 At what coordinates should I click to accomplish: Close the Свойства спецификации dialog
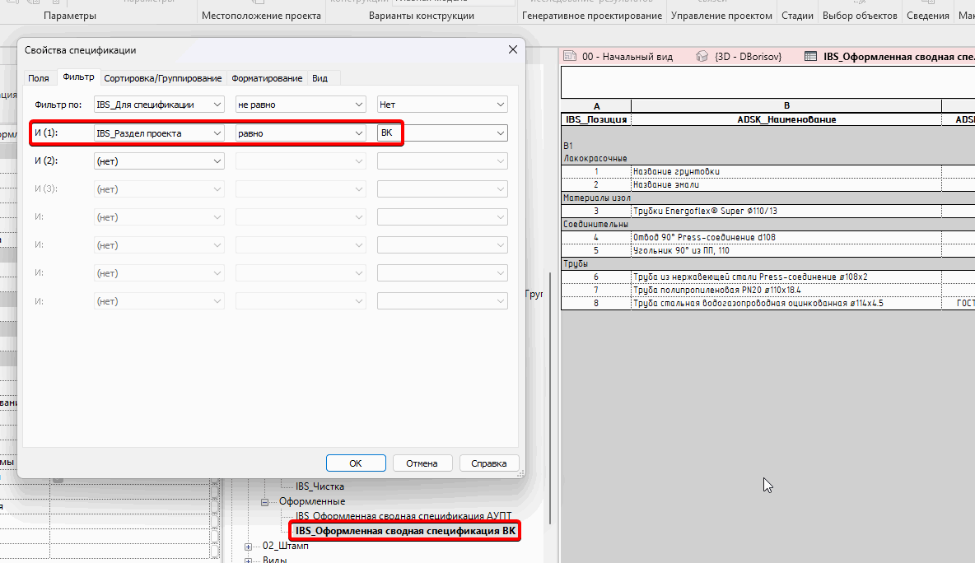pyautogui.click(x=513, y=49)
